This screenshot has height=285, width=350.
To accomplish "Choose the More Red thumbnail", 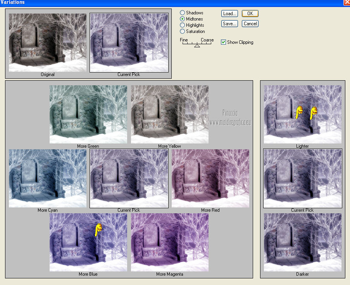I will 210,178.
